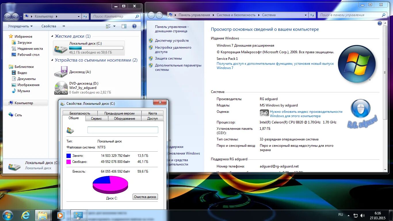Expand the arrow after Панель управления breadcrumb

pos(213,15)
